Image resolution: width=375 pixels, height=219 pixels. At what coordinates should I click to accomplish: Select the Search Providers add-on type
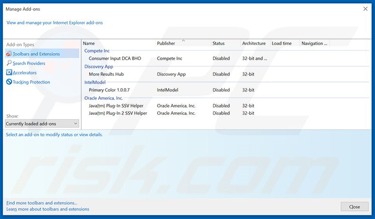coord(29,64)
